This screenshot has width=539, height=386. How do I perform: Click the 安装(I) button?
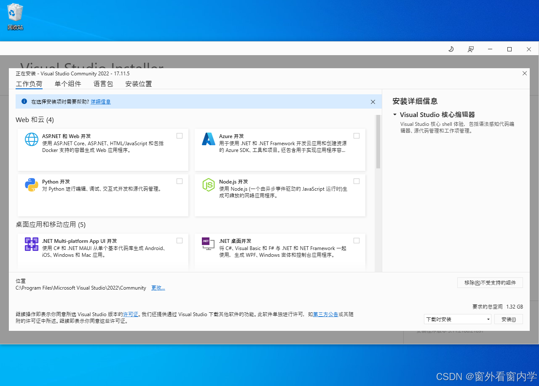[x=509, y=319]
